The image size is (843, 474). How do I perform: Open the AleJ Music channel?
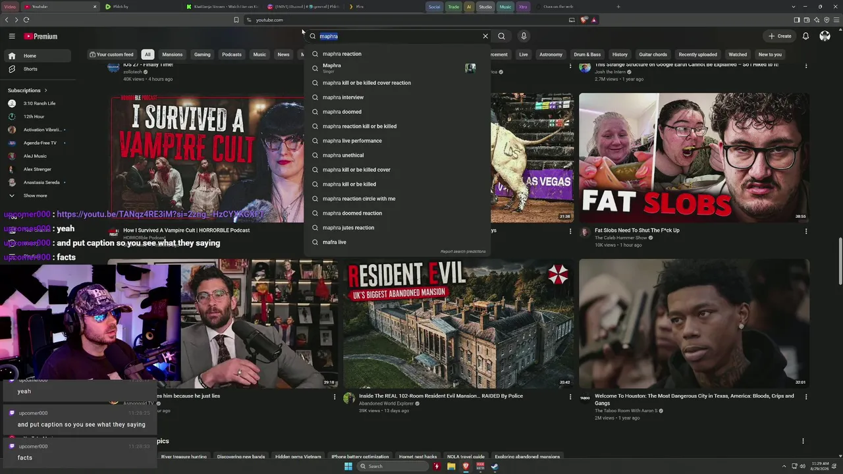(35, 156)
